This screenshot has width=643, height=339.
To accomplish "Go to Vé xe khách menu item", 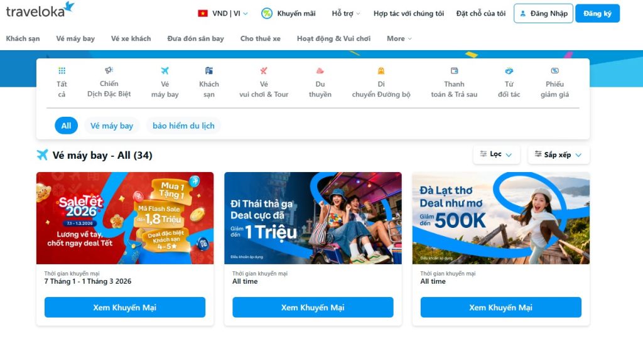I will (x=131, y=38).
